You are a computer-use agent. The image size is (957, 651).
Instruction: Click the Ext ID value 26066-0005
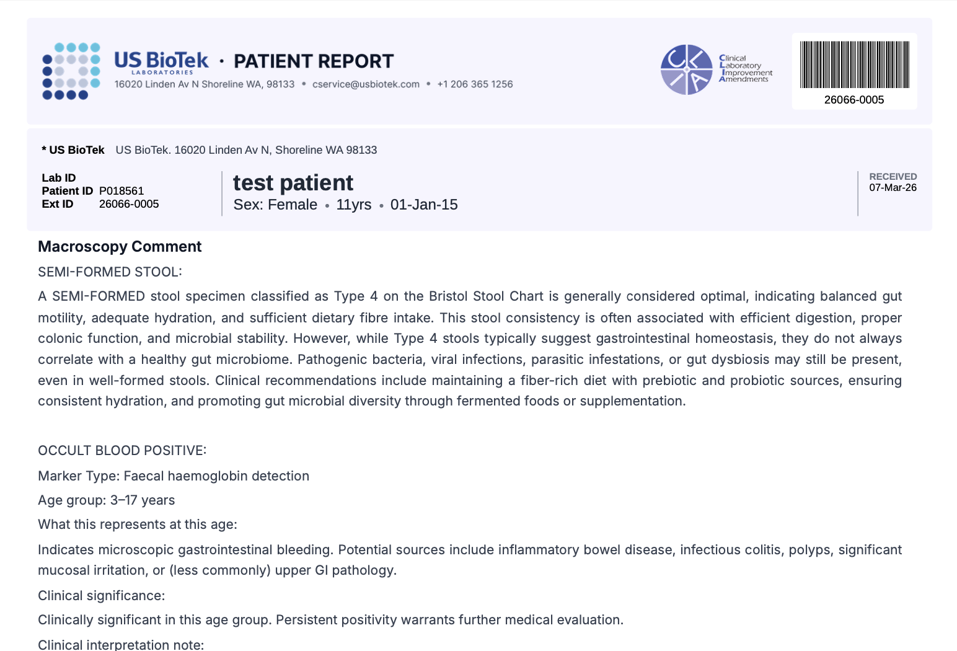coord(129,204)
